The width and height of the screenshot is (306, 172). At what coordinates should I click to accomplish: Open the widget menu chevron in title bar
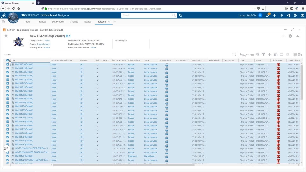tap(299, 30)
